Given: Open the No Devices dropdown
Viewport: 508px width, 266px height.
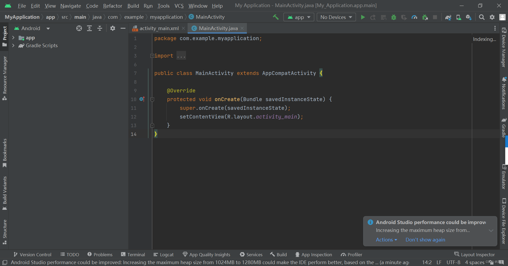Looking at the screenshot, I should pyautogui.click(x=336, y=17).
